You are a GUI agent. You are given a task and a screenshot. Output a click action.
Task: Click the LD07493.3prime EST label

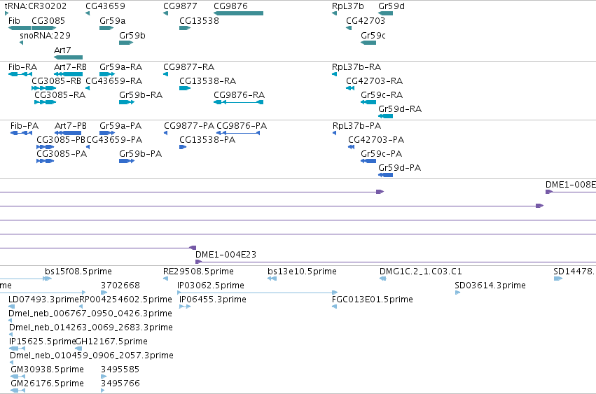click(x=43, y=300)
